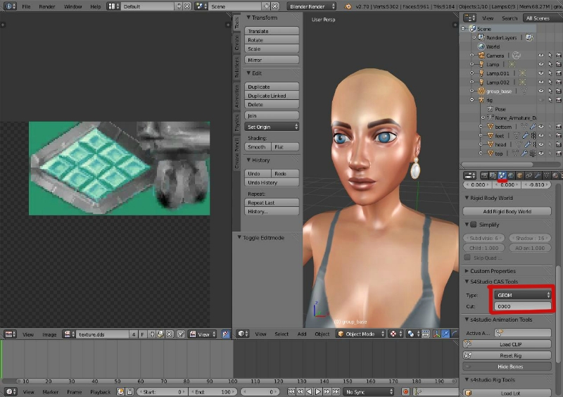Click the Duplicate Linked button
Screen dimensions: 563x397
point(272,96)
